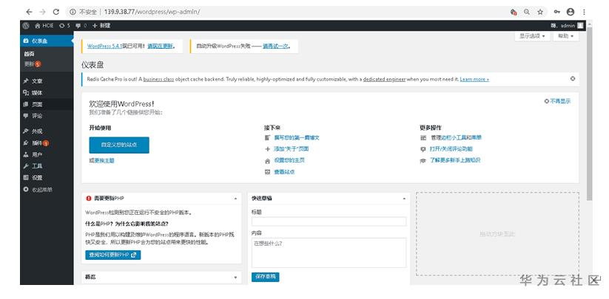This screenshot has height=299, width=609.
Task: Click the business class link in Redis notice
Action: (159, 80)
